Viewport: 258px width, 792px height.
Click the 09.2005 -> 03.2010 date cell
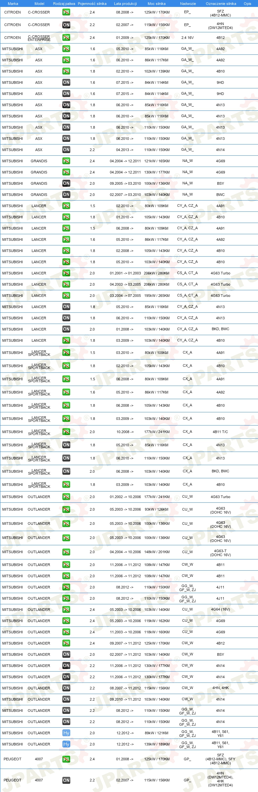click(x=125, y=183)
